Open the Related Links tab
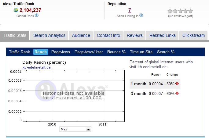 click(x=162, y=36)
